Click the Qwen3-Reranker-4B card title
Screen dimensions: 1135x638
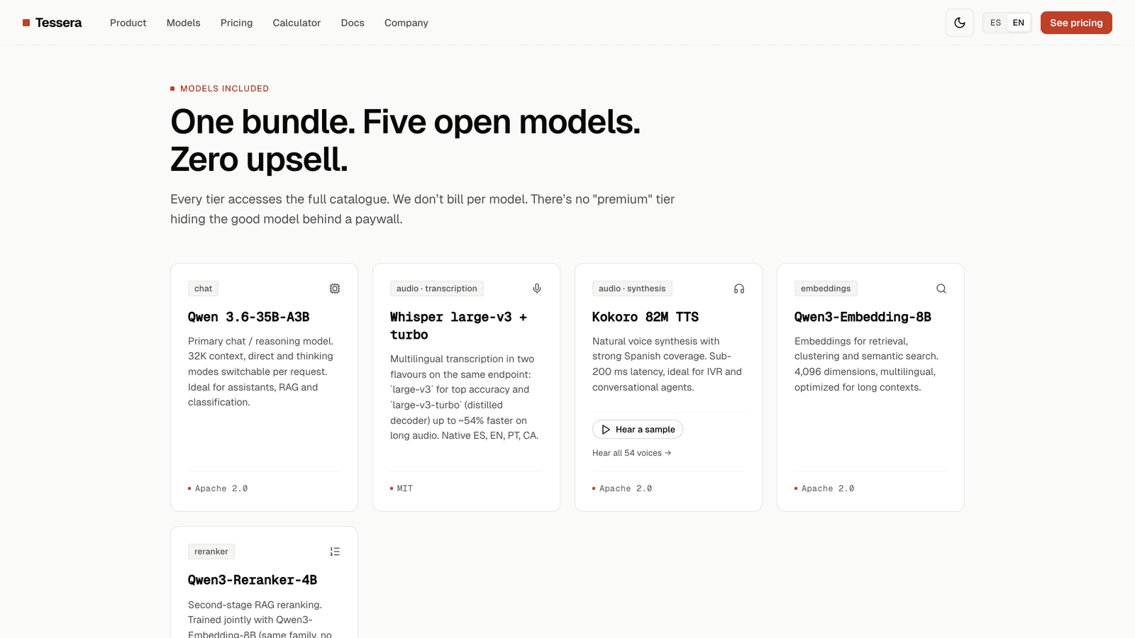point(253,580)
